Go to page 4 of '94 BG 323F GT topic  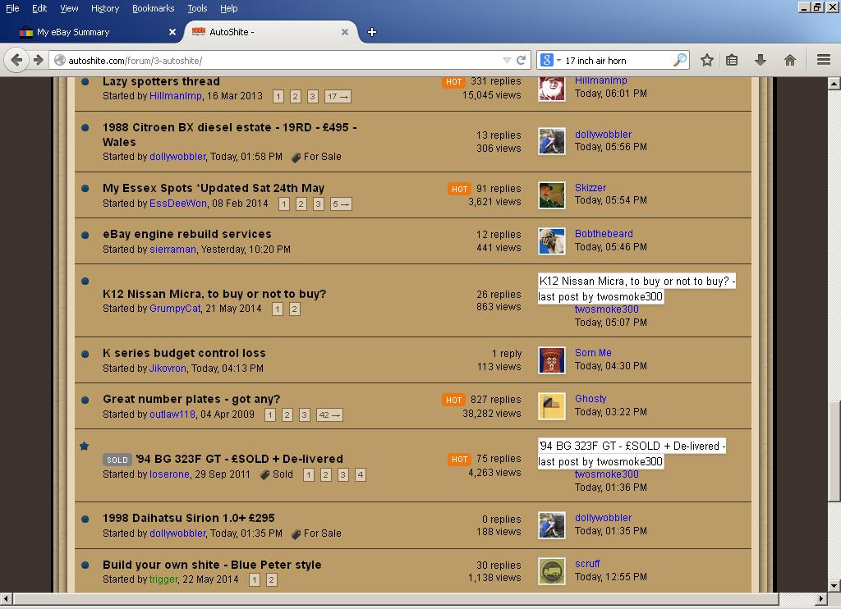coord(361,475)
